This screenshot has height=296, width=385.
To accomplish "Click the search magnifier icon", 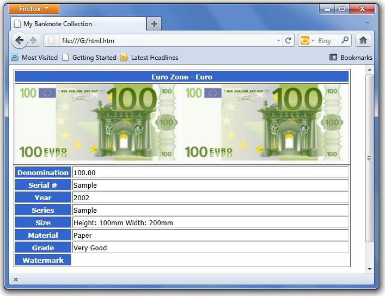I will (x=345, y=40).
